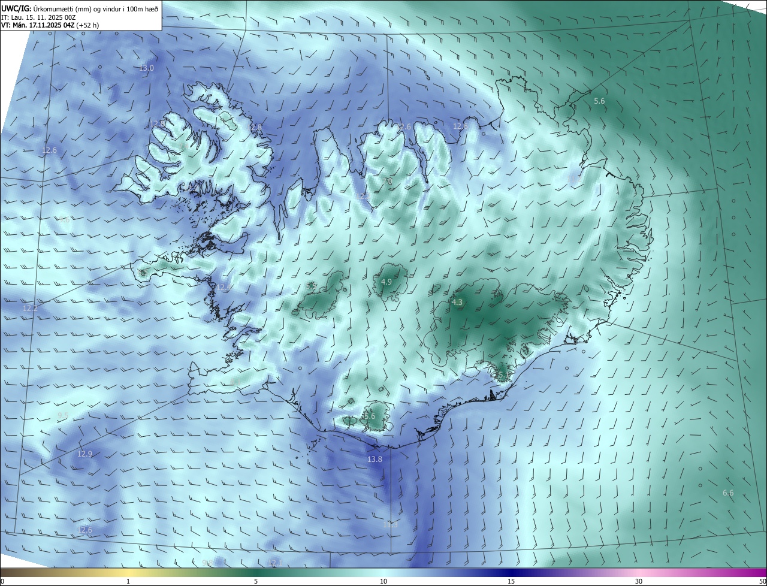Click the 9.5 value label
The image size is (767, 586).
pyautogui.click(x=63, y=415)
